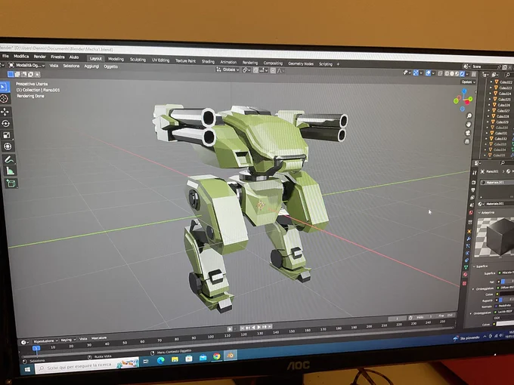This screenshot has width=514, height=385.
Task: Open the Modalità Oggetto mode dropdown
Action: [x=26, y=65]
